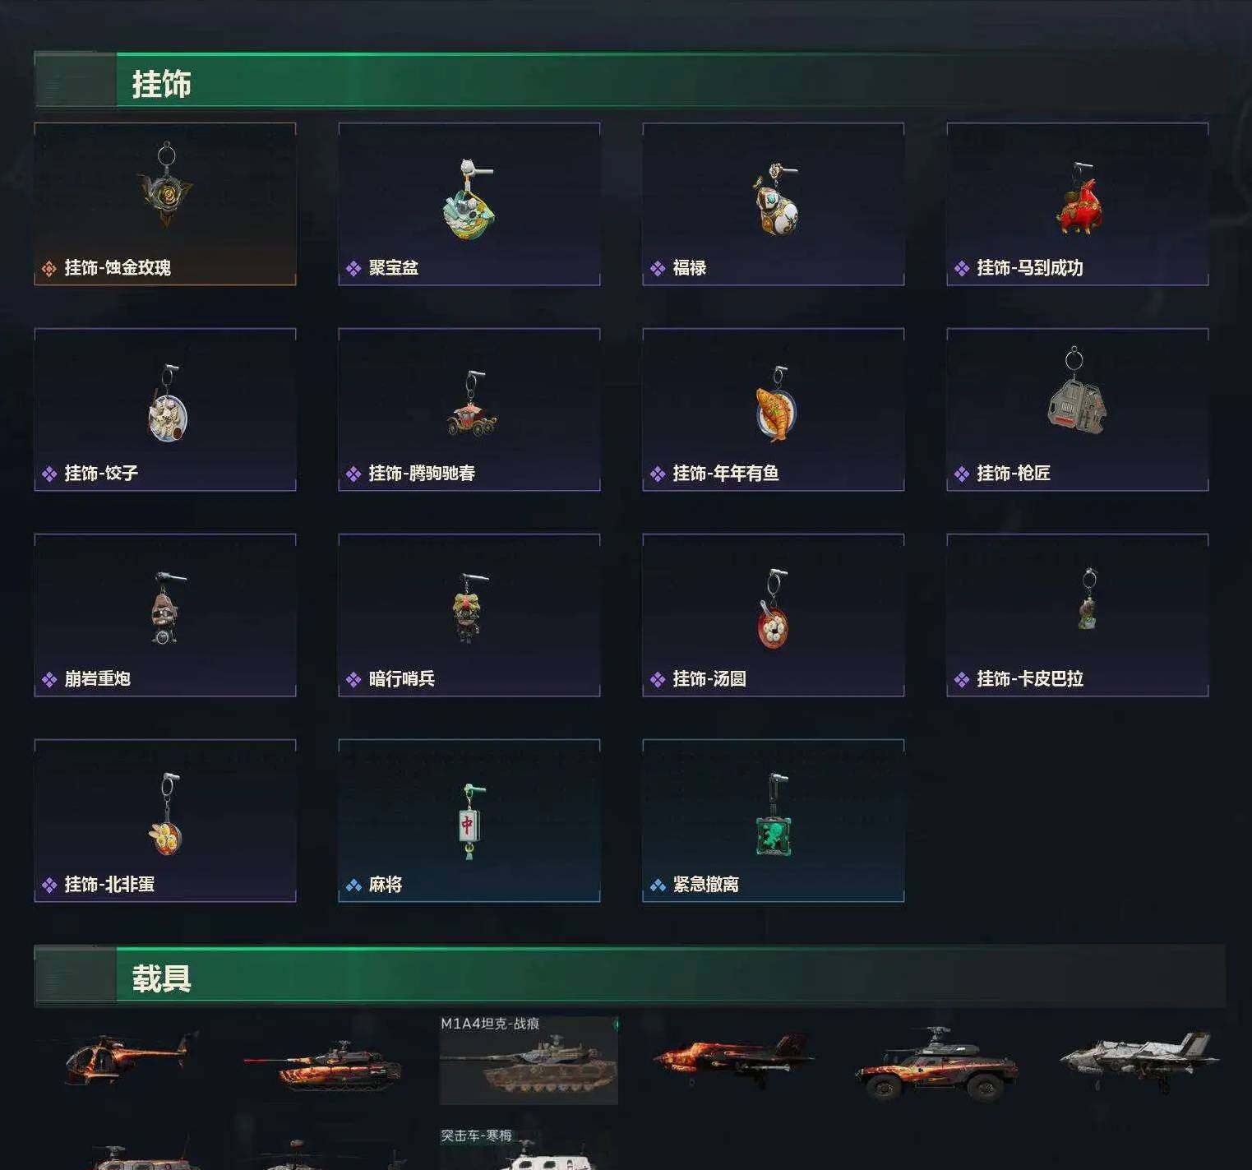Select the 挂饰-蚀金玫瑰 rose charm icon
The image size is (1252, 1170).
click(x=165, y=185)
